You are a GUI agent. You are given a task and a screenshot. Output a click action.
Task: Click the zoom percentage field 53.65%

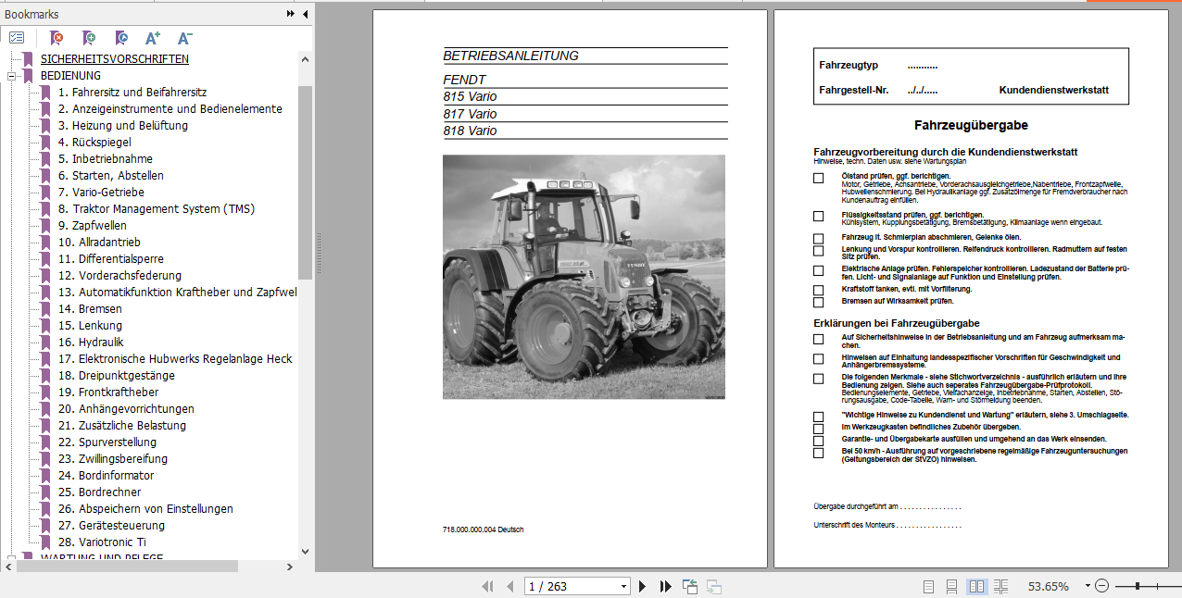tap(1048, 586)
